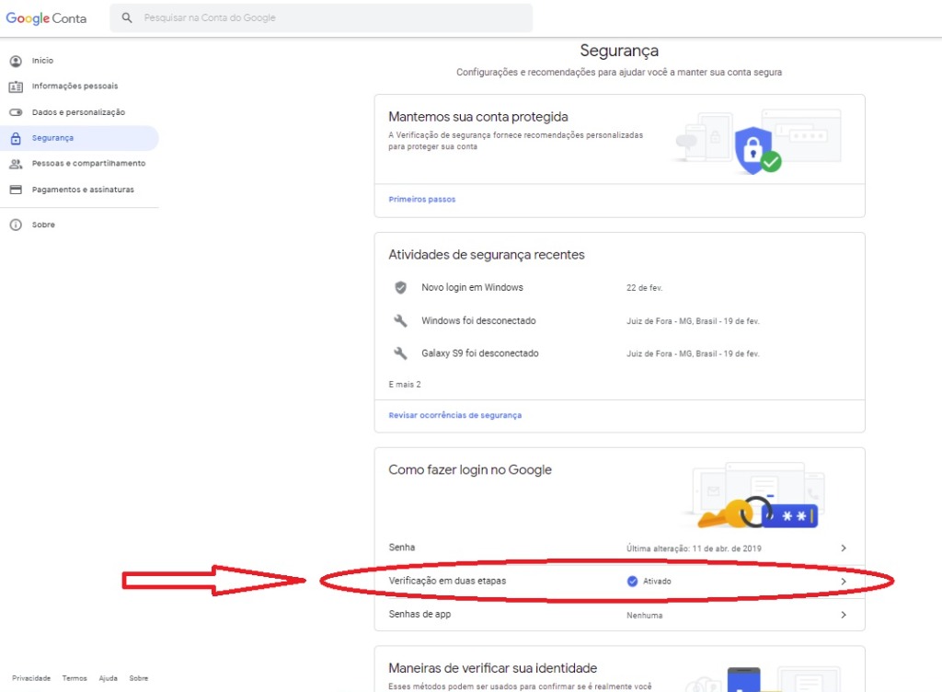Expand the Senhas de app chevron
The height and width of the screenshot is (692, 942).
(x=843, y=615)
